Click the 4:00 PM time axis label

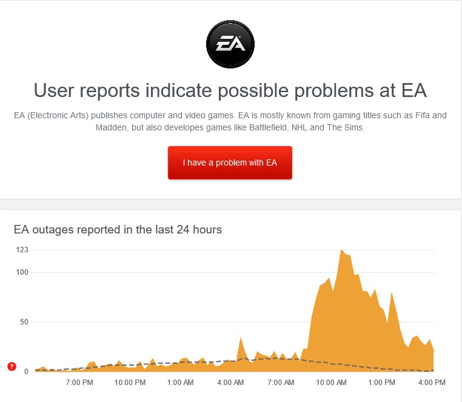click(x=432, y=383)
